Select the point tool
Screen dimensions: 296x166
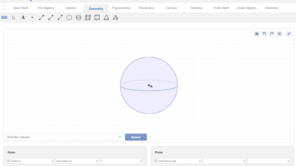[x=32, y=17]
